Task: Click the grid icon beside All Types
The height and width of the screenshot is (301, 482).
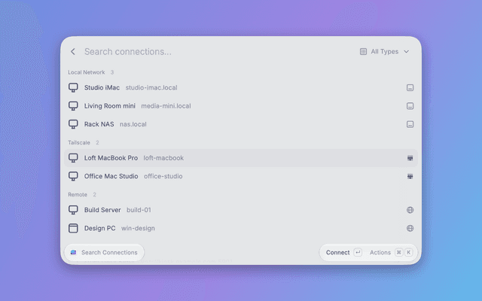Action: tap(363, 52)
